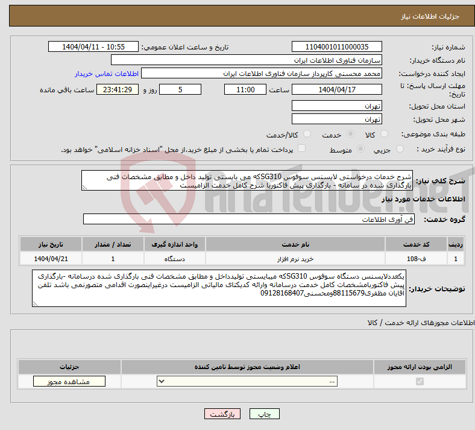Click the announcement date field 1404/04/11 - 10:55

coord(93,46)
